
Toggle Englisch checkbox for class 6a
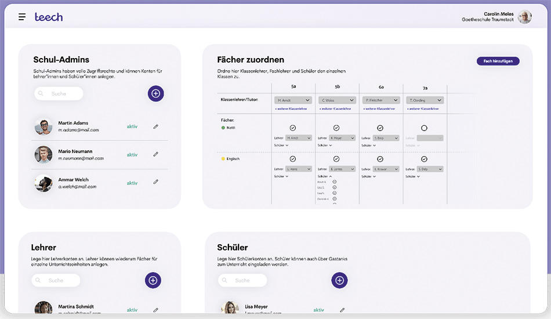pyautogui.click(x=380, y=159)
